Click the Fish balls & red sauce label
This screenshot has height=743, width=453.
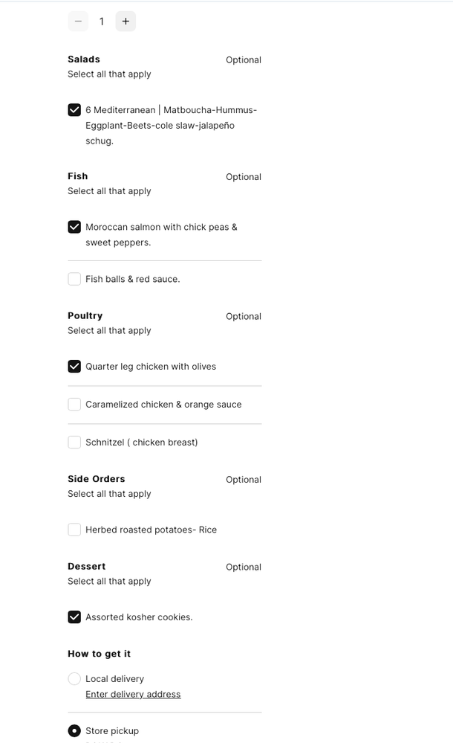tap(132, 279)
